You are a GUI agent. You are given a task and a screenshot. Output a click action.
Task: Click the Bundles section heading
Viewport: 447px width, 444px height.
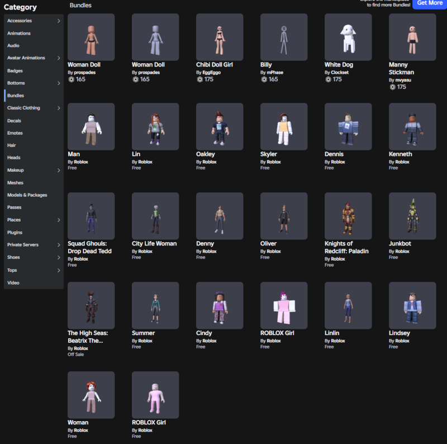(x=80, y=5)
